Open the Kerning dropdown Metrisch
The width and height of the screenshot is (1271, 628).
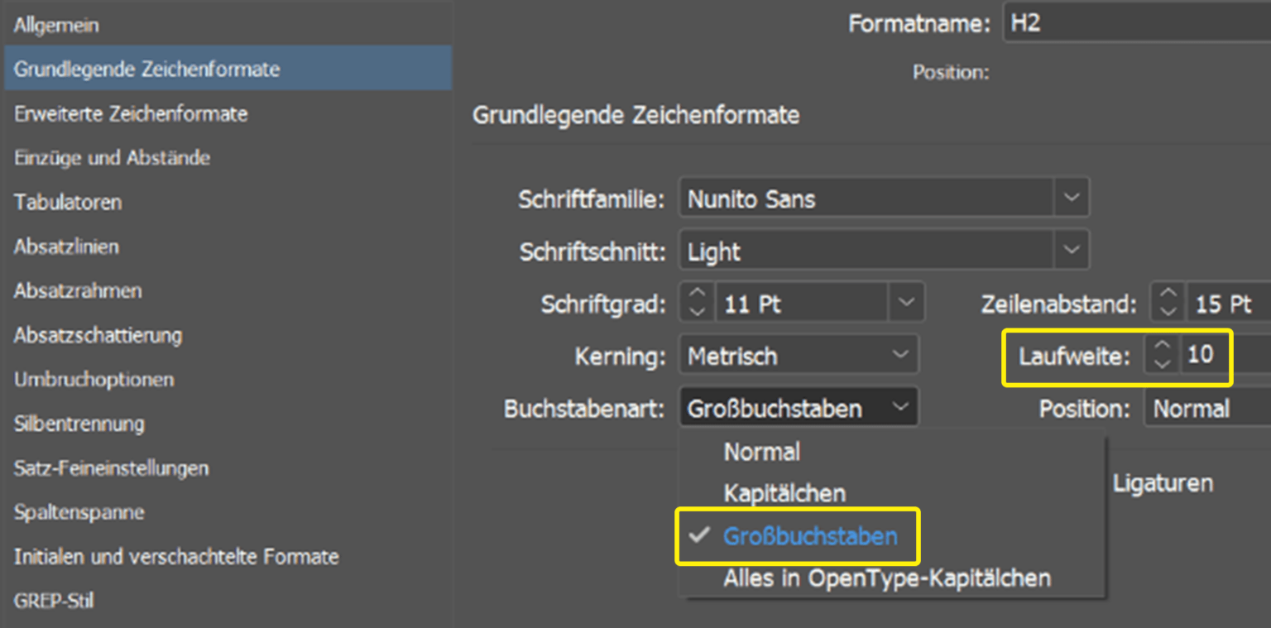coord(799,356)
